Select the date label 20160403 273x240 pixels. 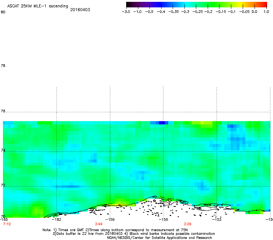[80, 10]
